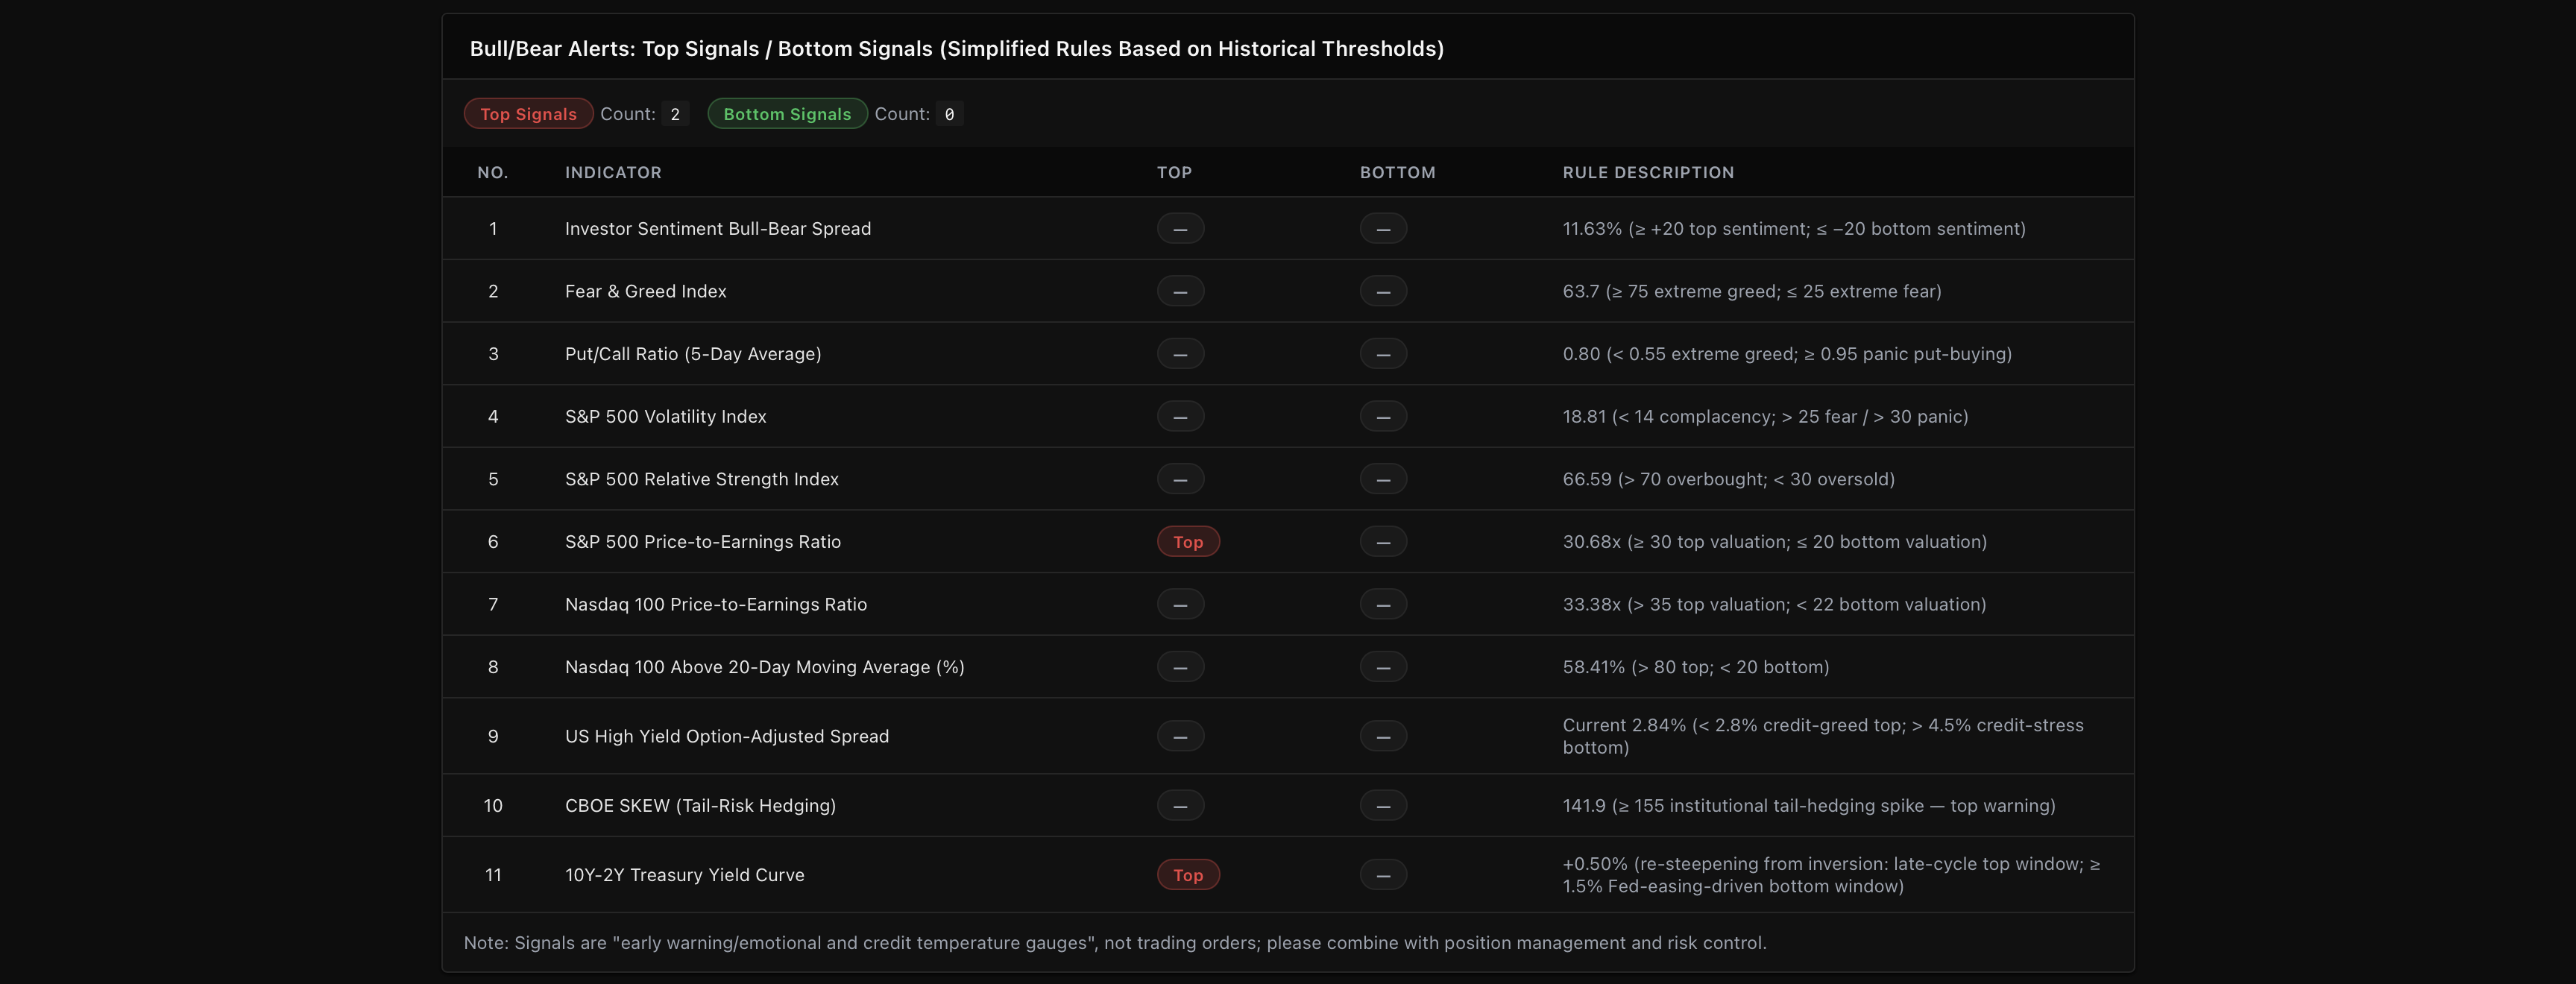Select Put/Call Ratio (5-Day Average)
Image resolution: width=2576 pixels, height=984 pixels.
693,354
